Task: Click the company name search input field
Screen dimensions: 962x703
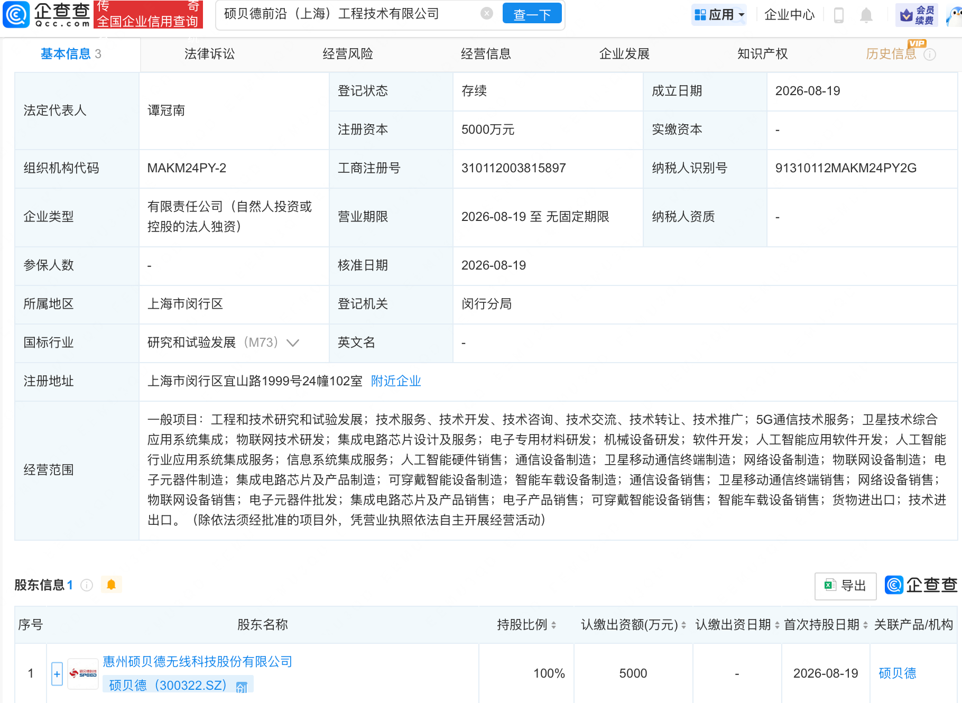Action: [349, 14]
